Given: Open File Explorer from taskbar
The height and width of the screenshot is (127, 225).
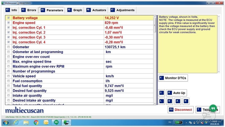Looking at the screenshot, I should coord(26,123).
